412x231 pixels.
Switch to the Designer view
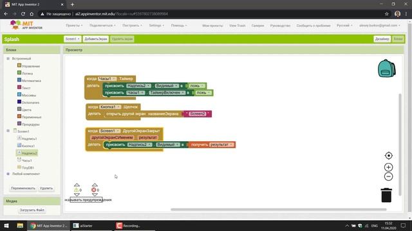point(382,39)
